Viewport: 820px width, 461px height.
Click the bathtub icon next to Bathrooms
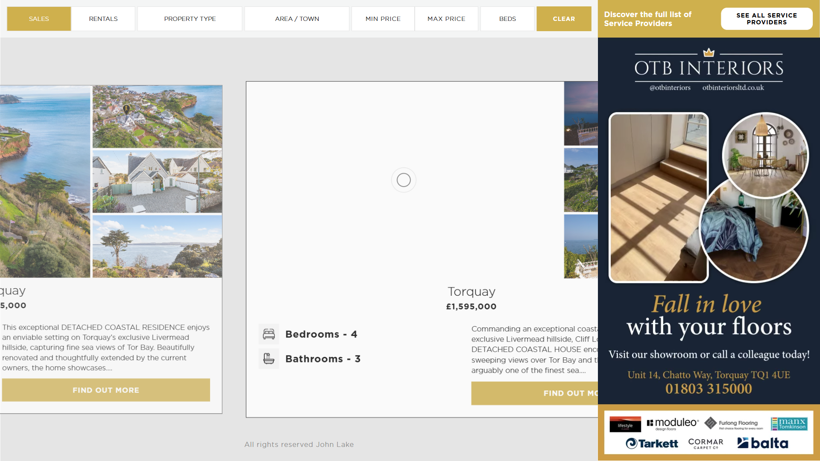(269, 359)
